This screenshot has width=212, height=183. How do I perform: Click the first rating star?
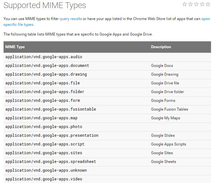[x=185, y=4]
